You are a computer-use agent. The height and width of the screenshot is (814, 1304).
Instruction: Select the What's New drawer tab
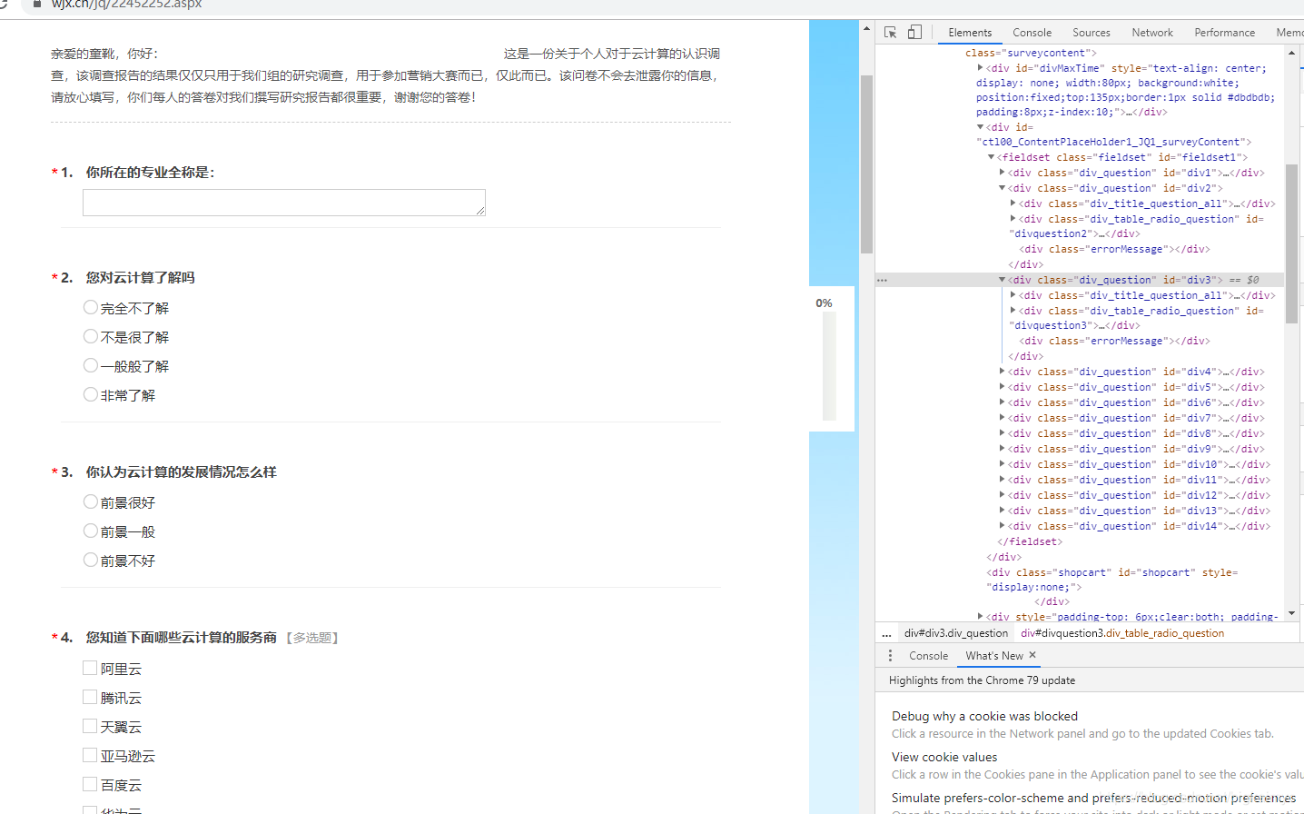tap(993, 656)
